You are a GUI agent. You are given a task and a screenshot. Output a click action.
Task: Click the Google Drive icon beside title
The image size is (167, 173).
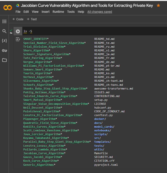(18, 5)
